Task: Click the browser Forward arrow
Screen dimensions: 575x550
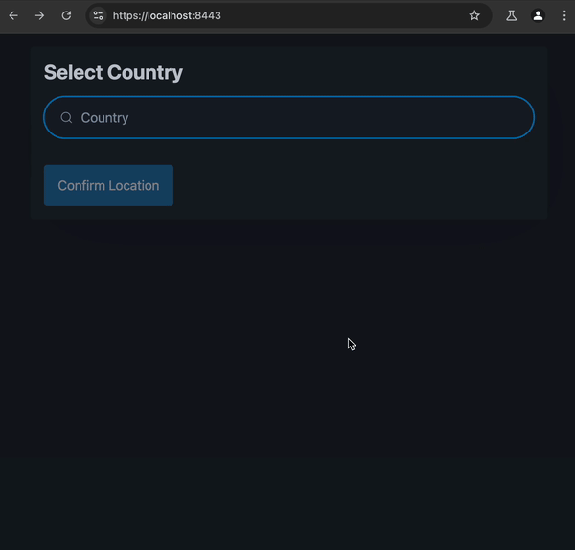Action: (39, 15)
